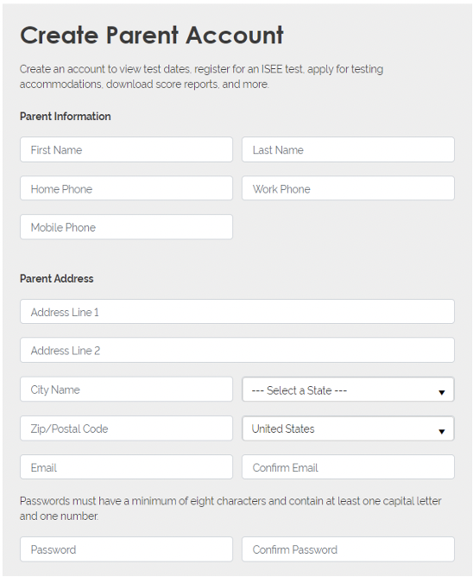Click the State dropdown arrow

click(442, 392)
